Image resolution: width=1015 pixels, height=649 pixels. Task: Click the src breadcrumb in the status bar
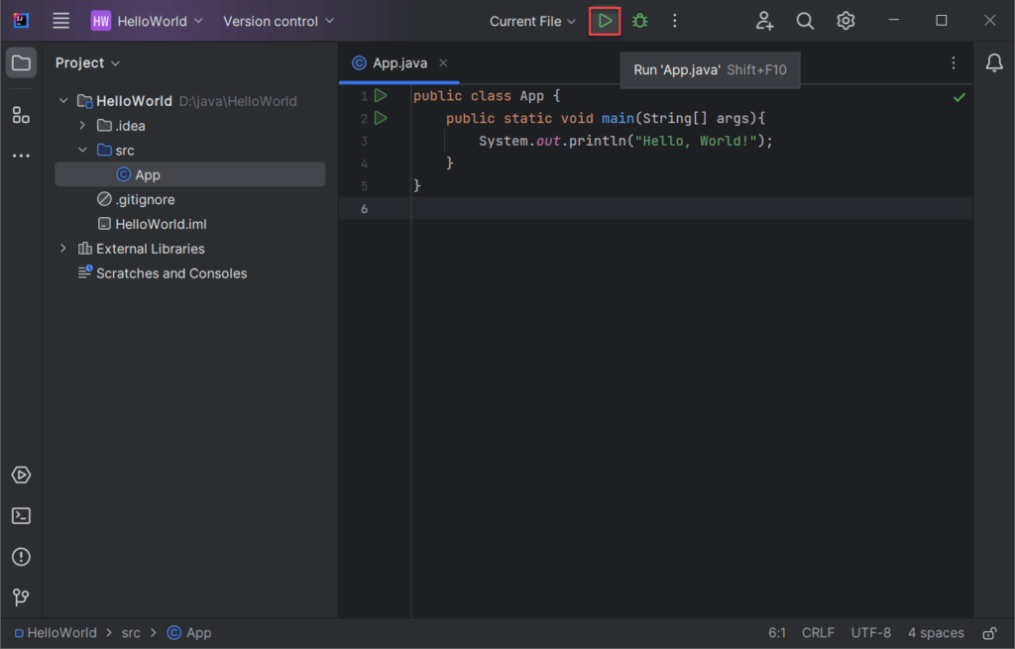131,632
